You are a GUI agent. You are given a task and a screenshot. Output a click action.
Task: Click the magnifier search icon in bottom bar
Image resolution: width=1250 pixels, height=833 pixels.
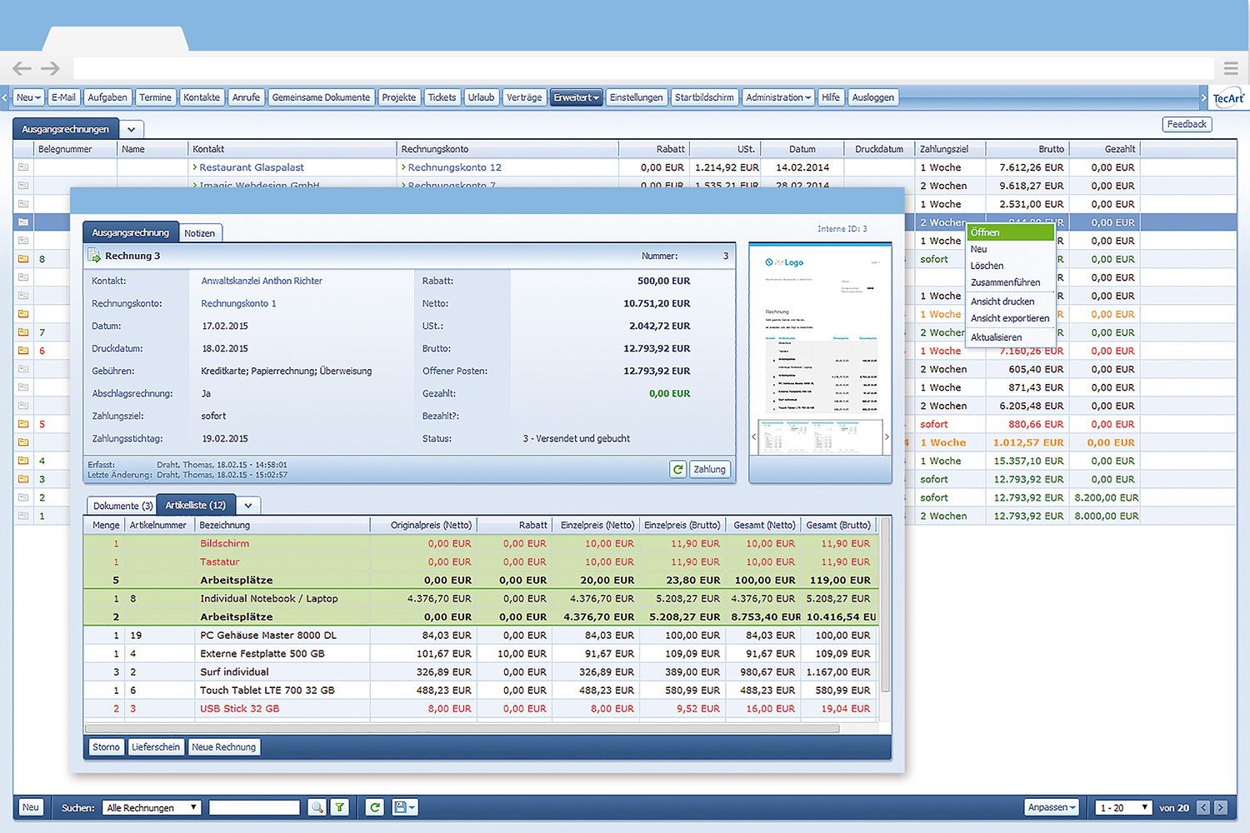[x=317, y=807]
